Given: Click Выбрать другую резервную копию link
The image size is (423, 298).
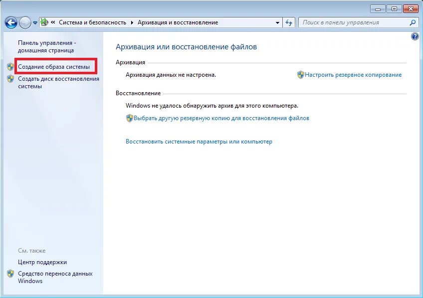Looking at the screenshot, I should point(221,118).
